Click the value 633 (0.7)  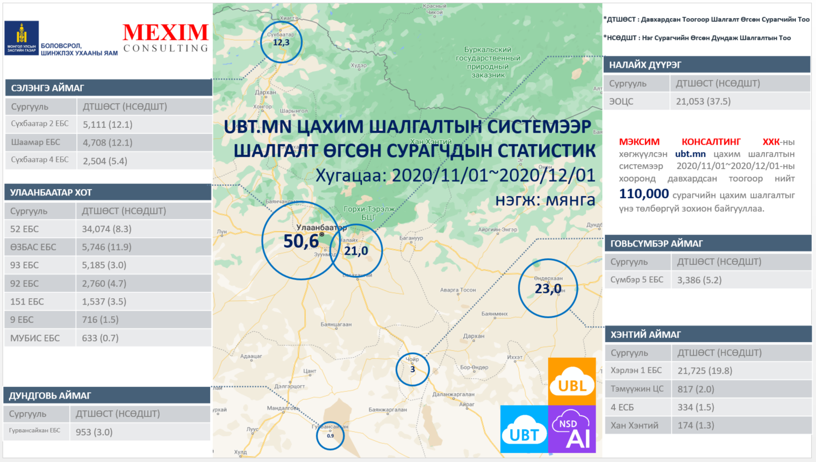[100, 338]
